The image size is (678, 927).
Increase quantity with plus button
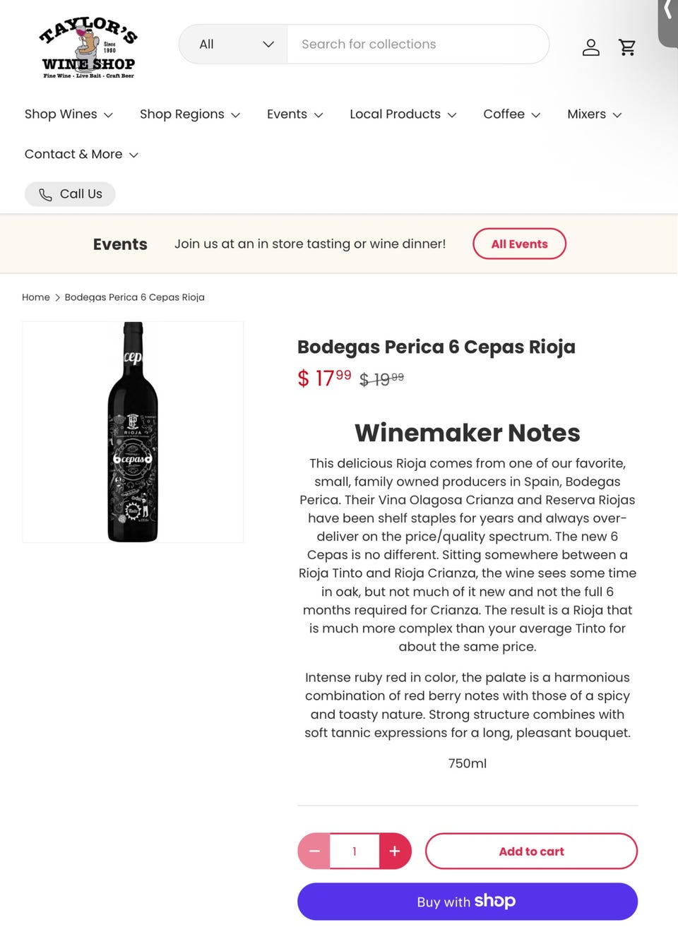pyautogui.click(x=395, y=851)
